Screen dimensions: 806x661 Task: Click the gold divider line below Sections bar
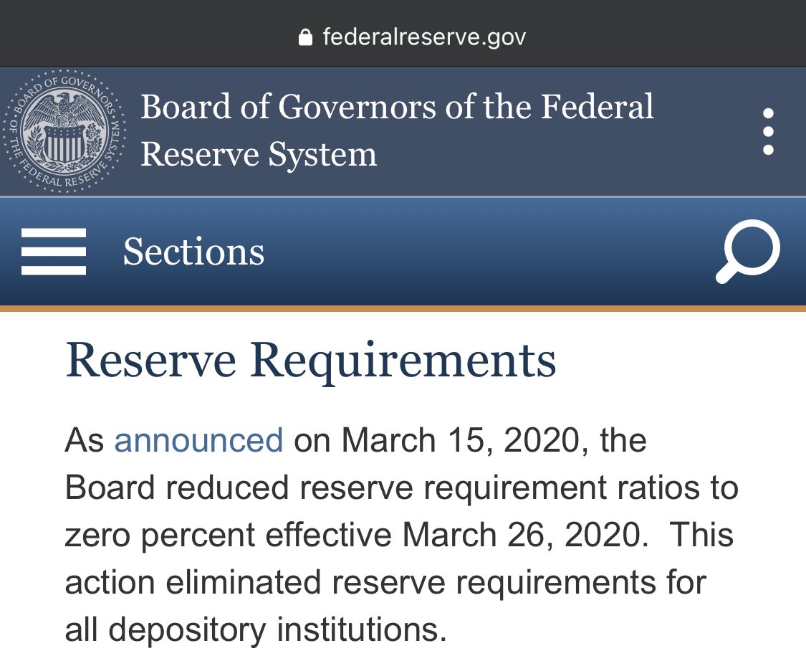point(403,308)
